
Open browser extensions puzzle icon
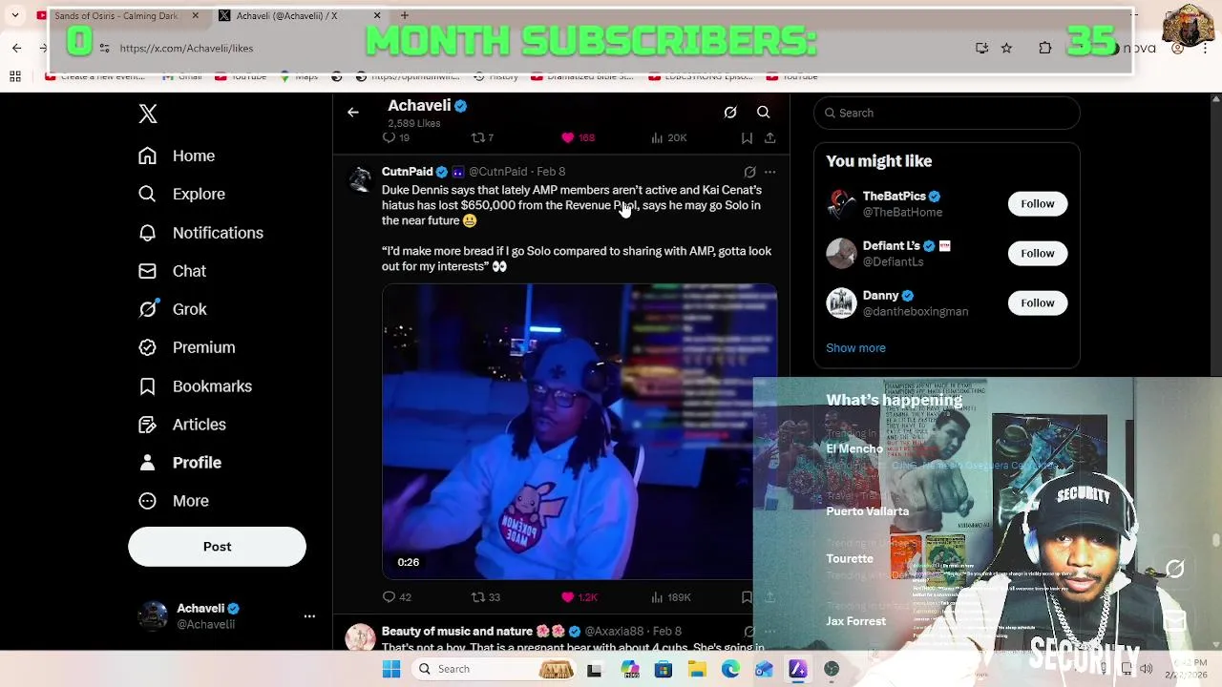[x=1045, y=48]
